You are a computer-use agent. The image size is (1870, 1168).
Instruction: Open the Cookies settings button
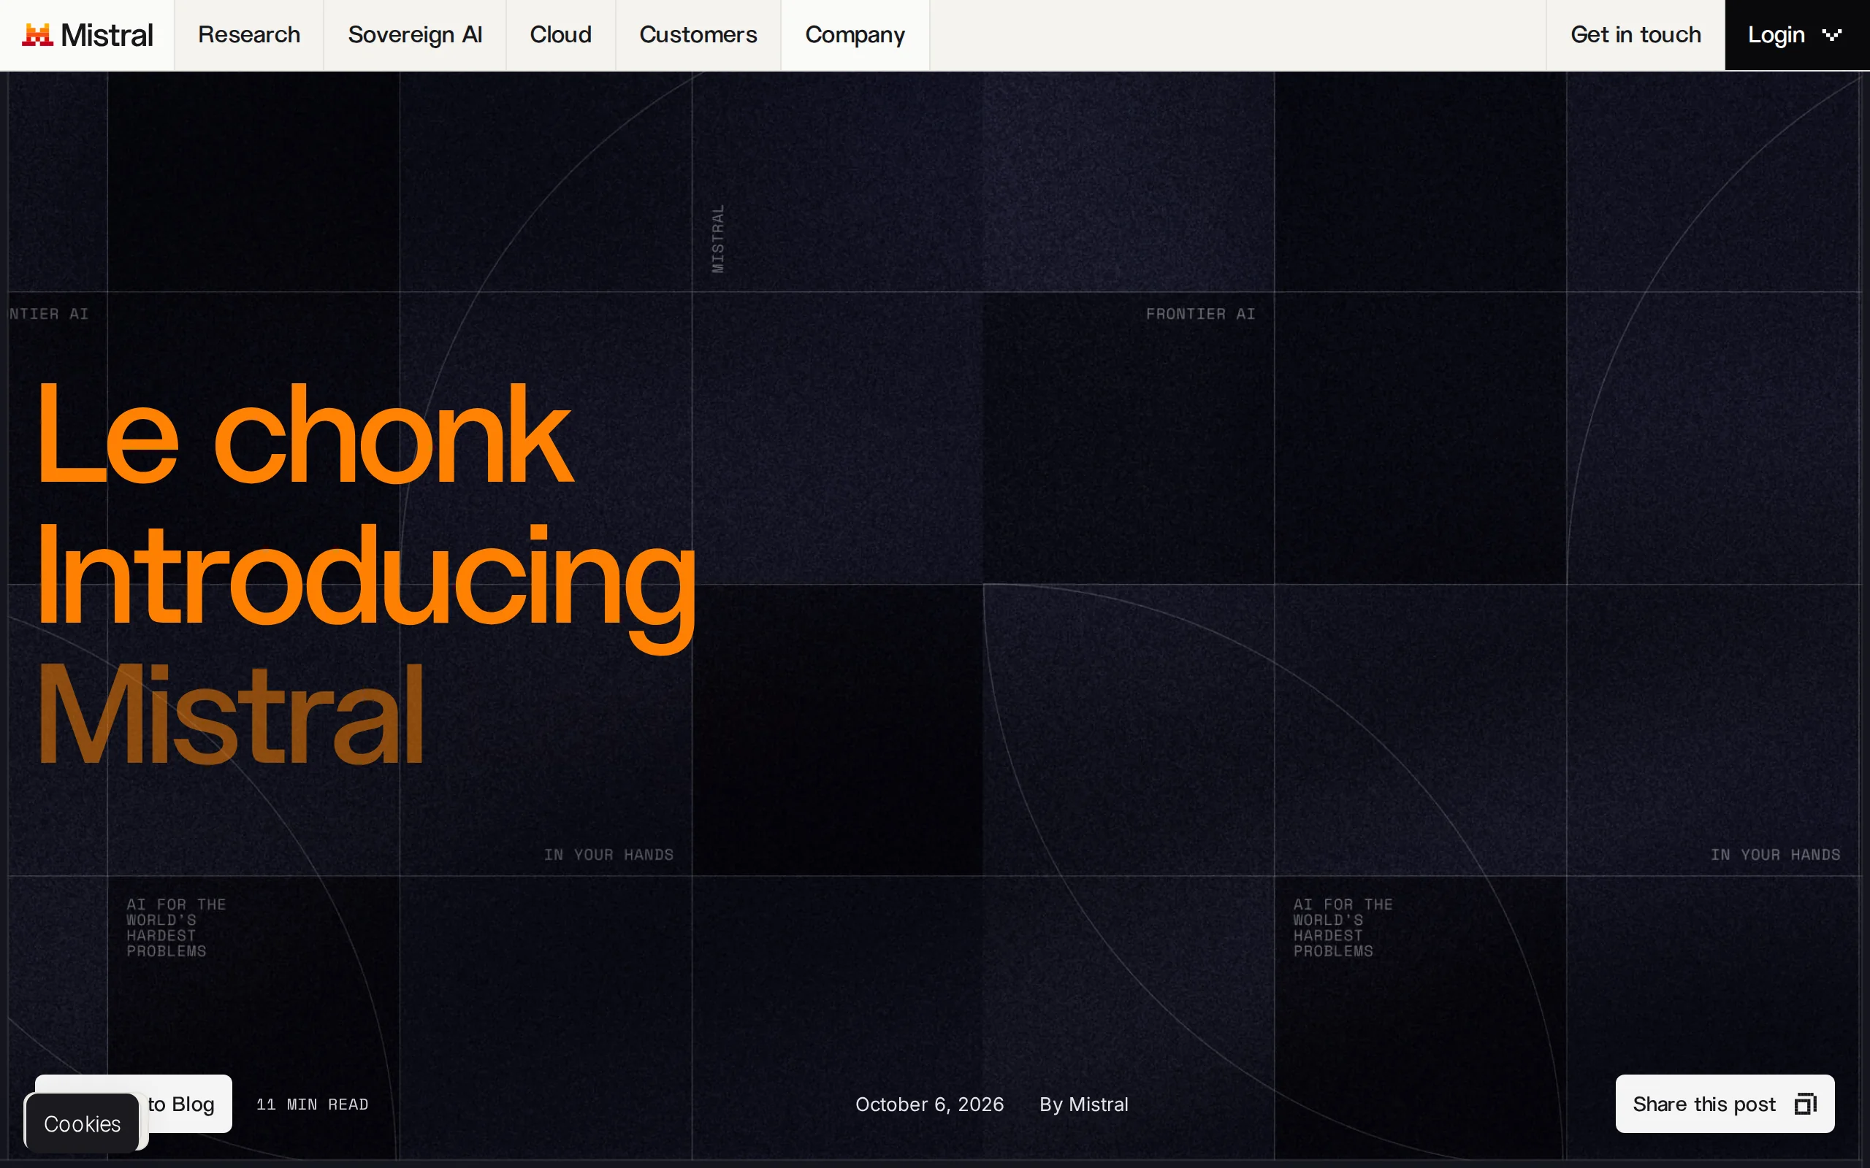[82, 1123]
